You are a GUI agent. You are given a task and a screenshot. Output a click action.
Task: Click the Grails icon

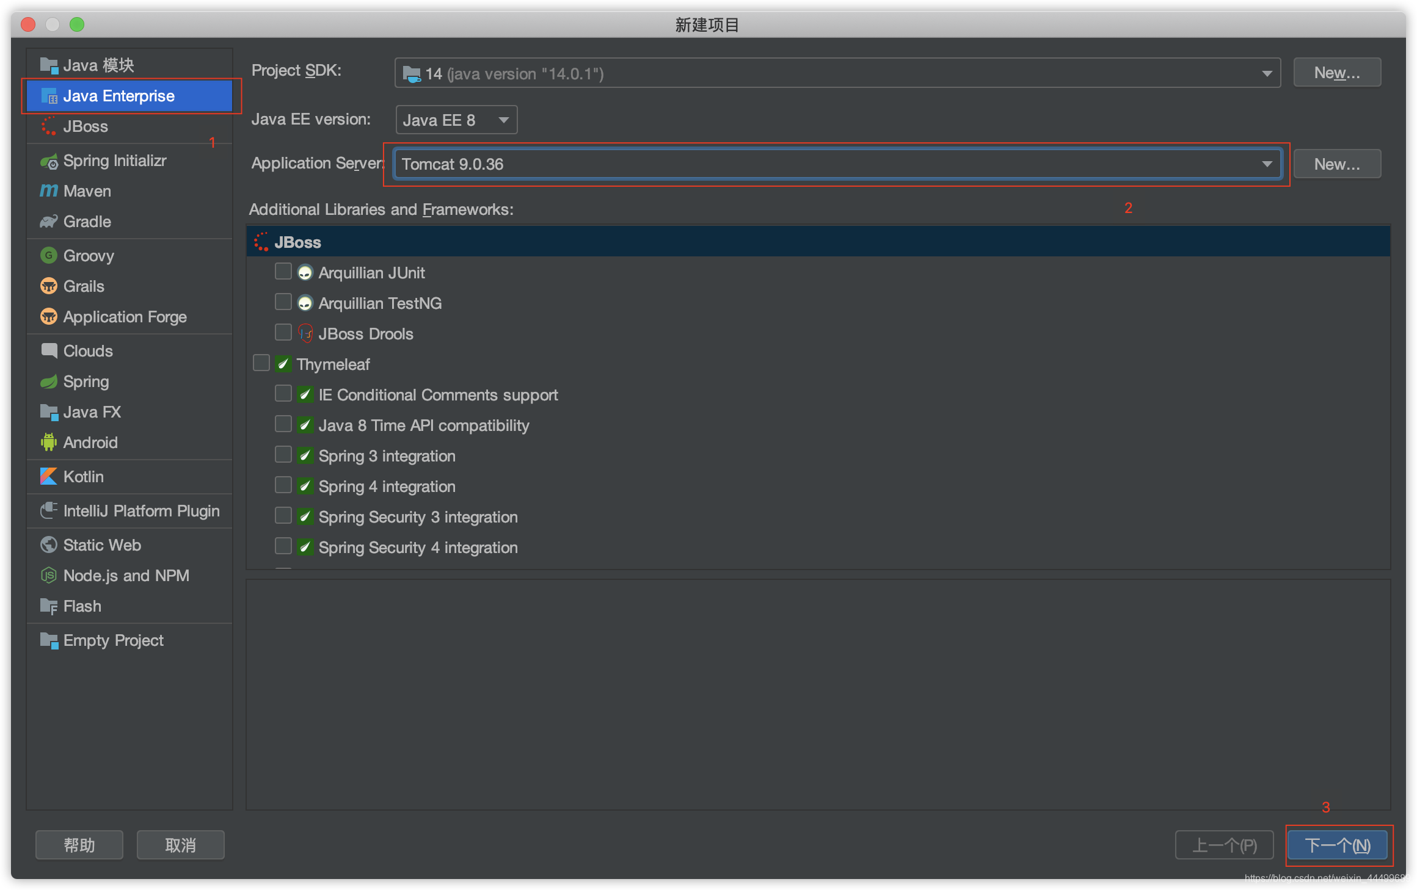coord(49,286)
